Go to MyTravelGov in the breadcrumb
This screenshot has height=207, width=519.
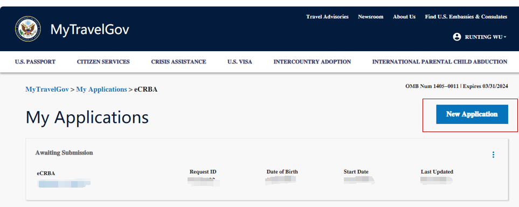(47, 89)
